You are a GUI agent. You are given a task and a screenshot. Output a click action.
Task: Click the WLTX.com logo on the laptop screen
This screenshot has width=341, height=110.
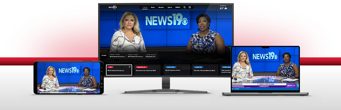[x=291, y=86]
